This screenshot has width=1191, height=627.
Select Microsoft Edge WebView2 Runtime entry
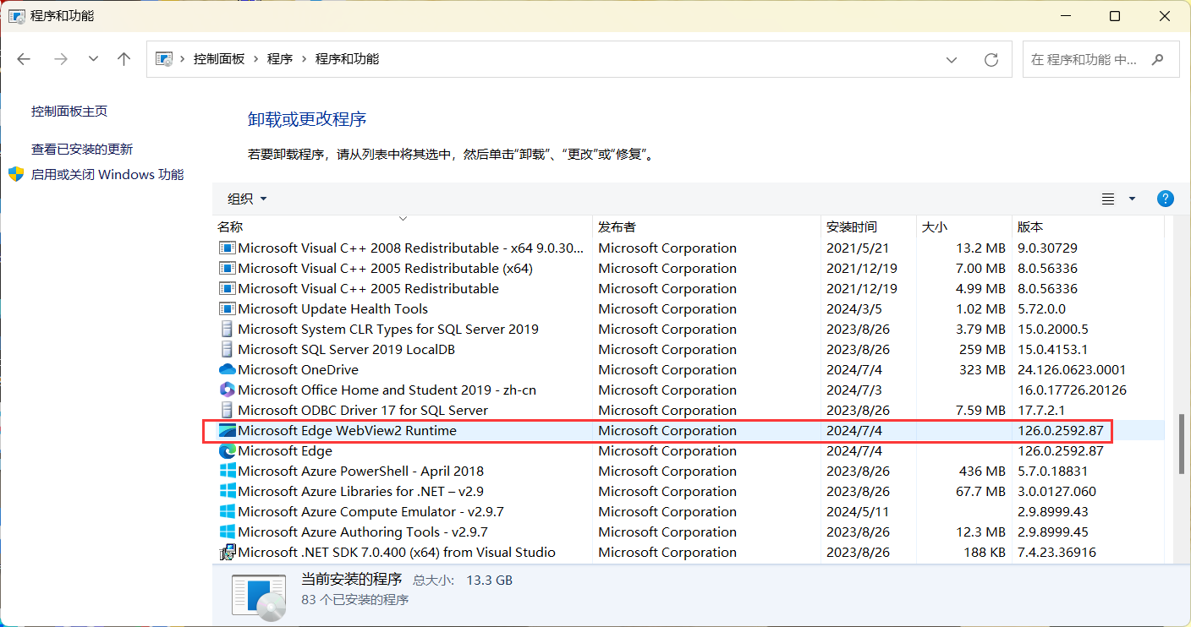coord(689,431)
